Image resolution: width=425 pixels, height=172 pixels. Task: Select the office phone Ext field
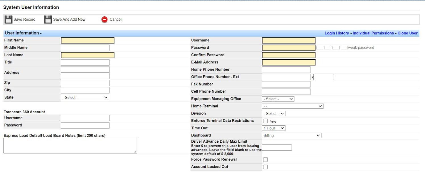pyautogui.click(x=324, y=77)
